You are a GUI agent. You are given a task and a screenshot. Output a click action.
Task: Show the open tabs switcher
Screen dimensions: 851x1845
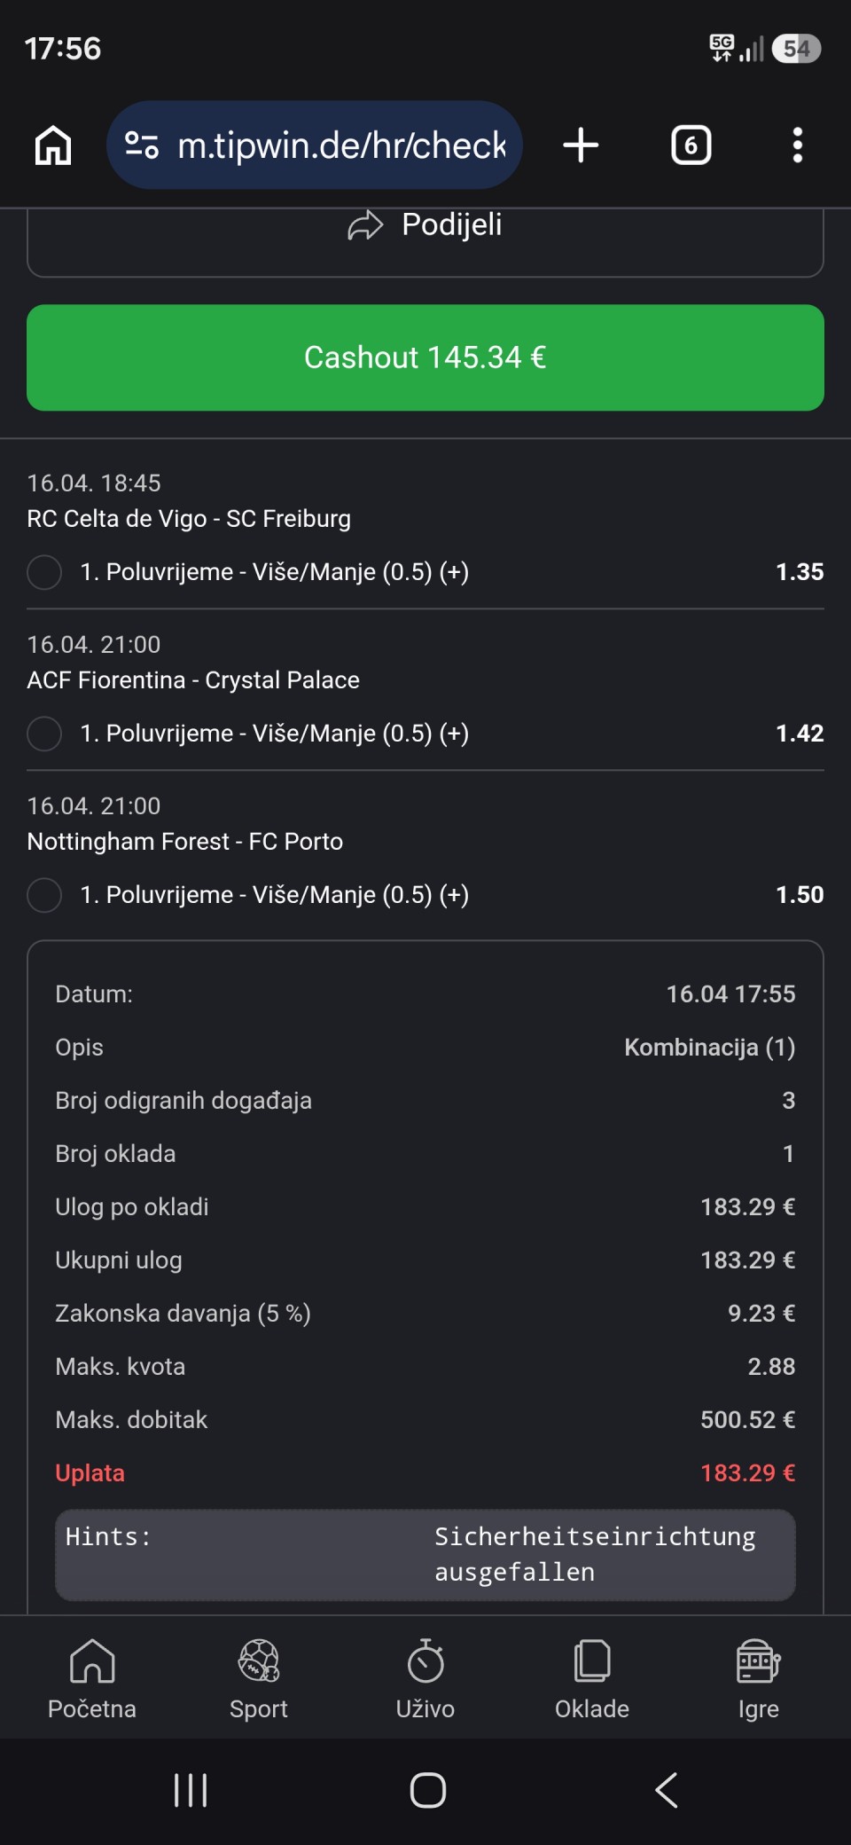[x=691, y=145]
